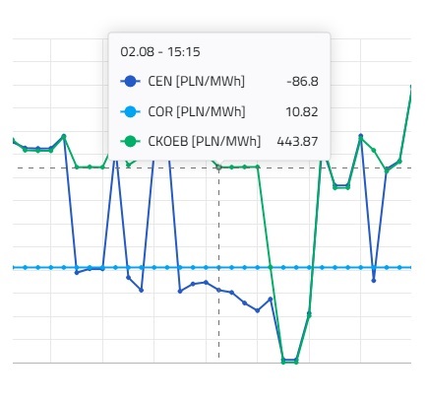Click the green CKOEB marker in tooltip
This screenshot has width=427, height=401.
click(x=130, y=142)
